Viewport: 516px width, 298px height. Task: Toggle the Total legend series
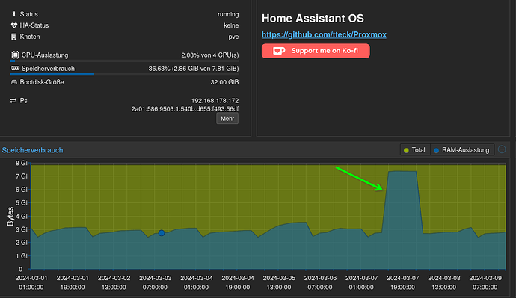[x=414, y=150]
